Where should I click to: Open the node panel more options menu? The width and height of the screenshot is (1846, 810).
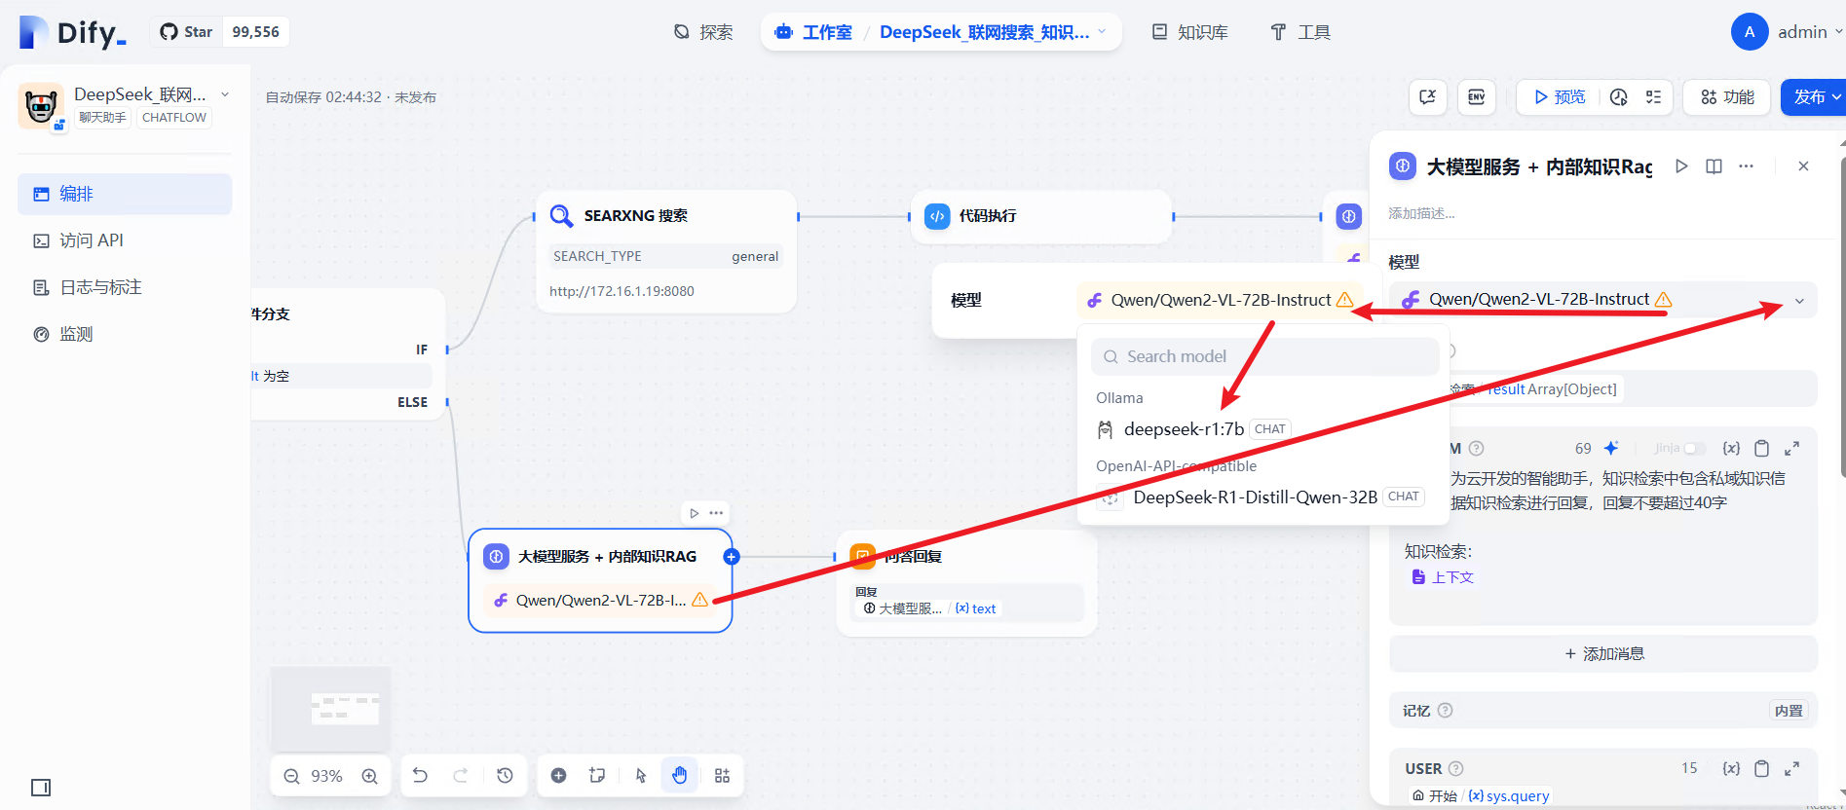1746,166
